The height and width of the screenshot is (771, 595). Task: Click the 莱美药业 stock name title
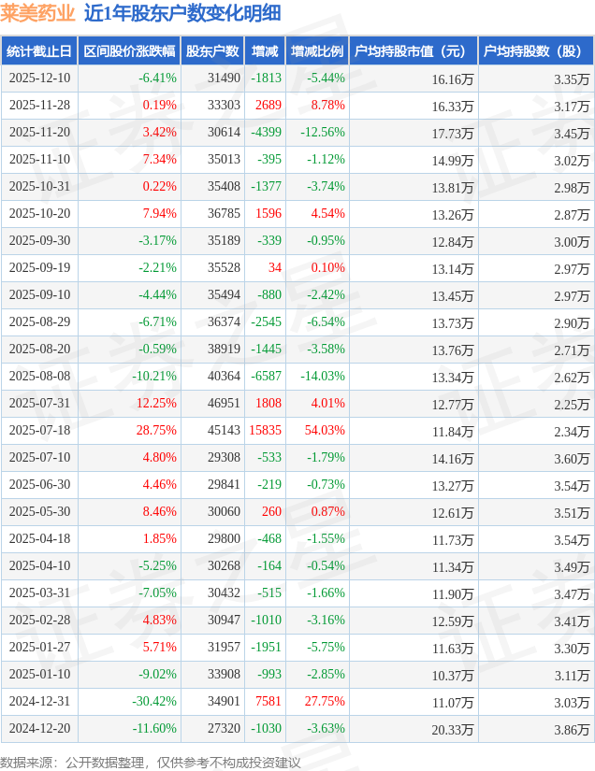[x=37, y=13]
